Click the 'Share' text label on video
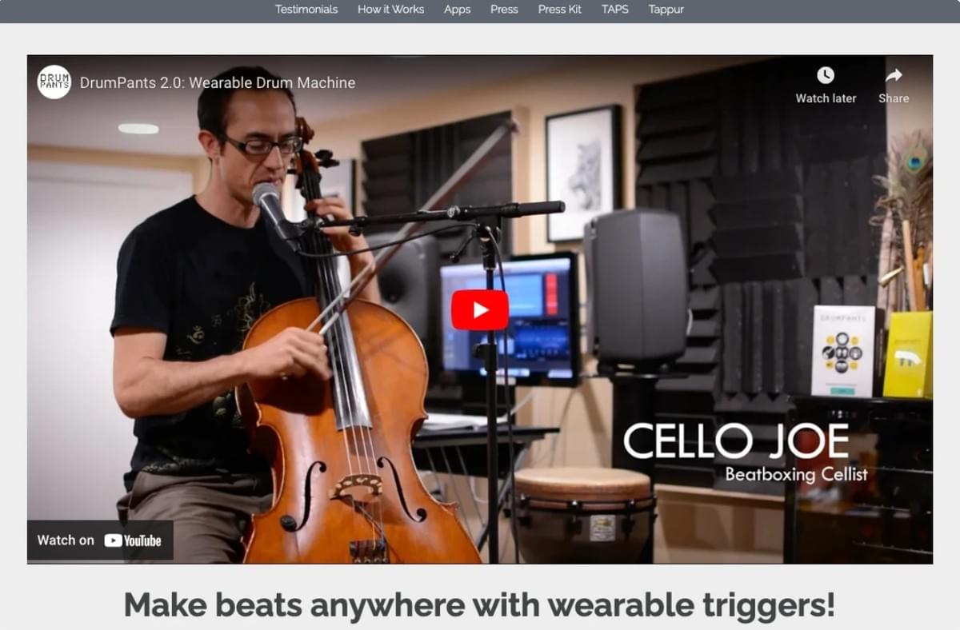Image resolution: width=960 pixels, height=630 pixels. point(894,98)
